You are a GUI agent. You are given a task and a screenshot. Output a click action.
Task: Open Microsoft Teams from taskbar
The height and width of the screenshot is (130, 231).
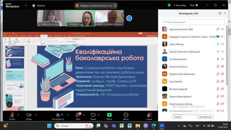point(114,126)
